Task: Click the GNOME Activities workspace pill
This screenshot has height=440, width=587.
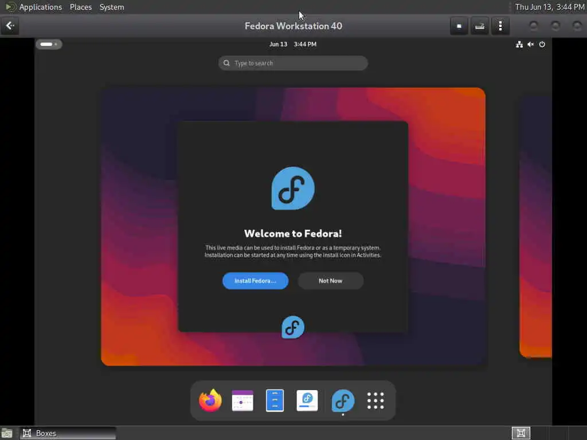Action: click(x=49, y=44)
